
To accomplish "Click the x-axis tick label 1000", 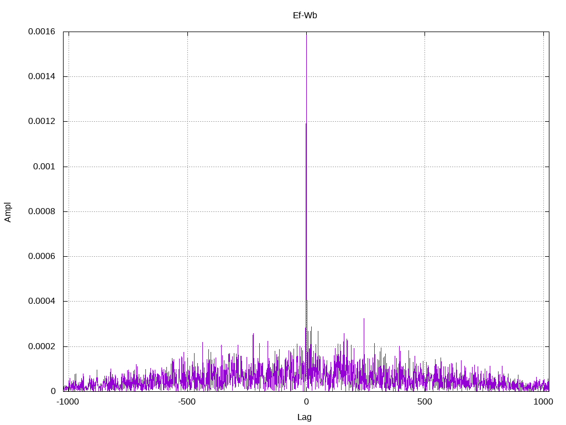I will 543,402.
